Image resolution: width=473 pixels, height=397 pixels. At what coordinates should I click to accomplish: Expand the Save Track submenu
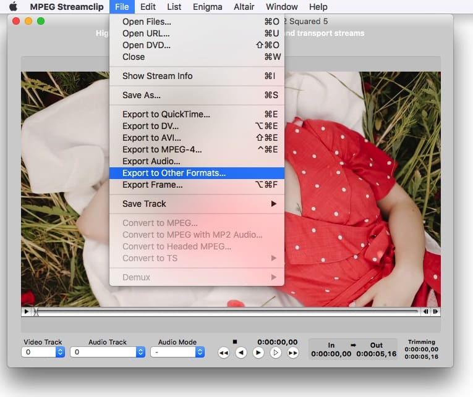coord(197,204)
